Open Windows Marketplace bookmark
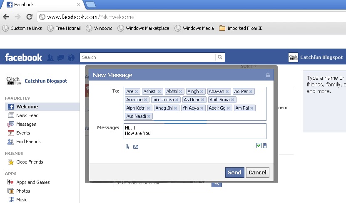The image size is (346, 203). pos(143,28)
